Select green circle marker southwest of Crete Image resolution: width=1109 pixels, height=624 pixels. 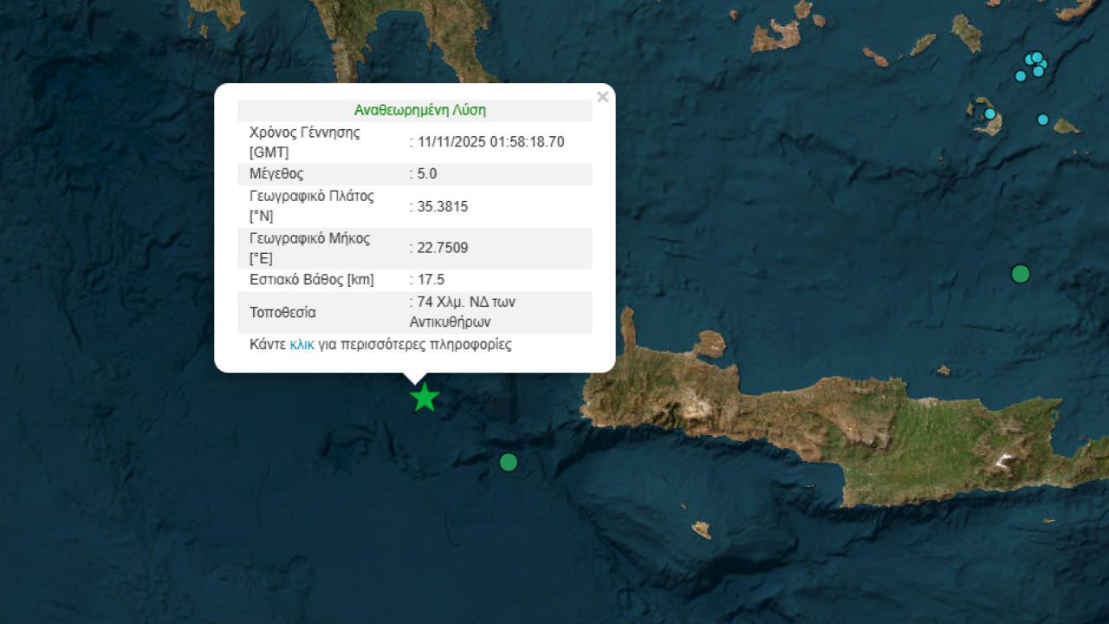click(509, 462)
